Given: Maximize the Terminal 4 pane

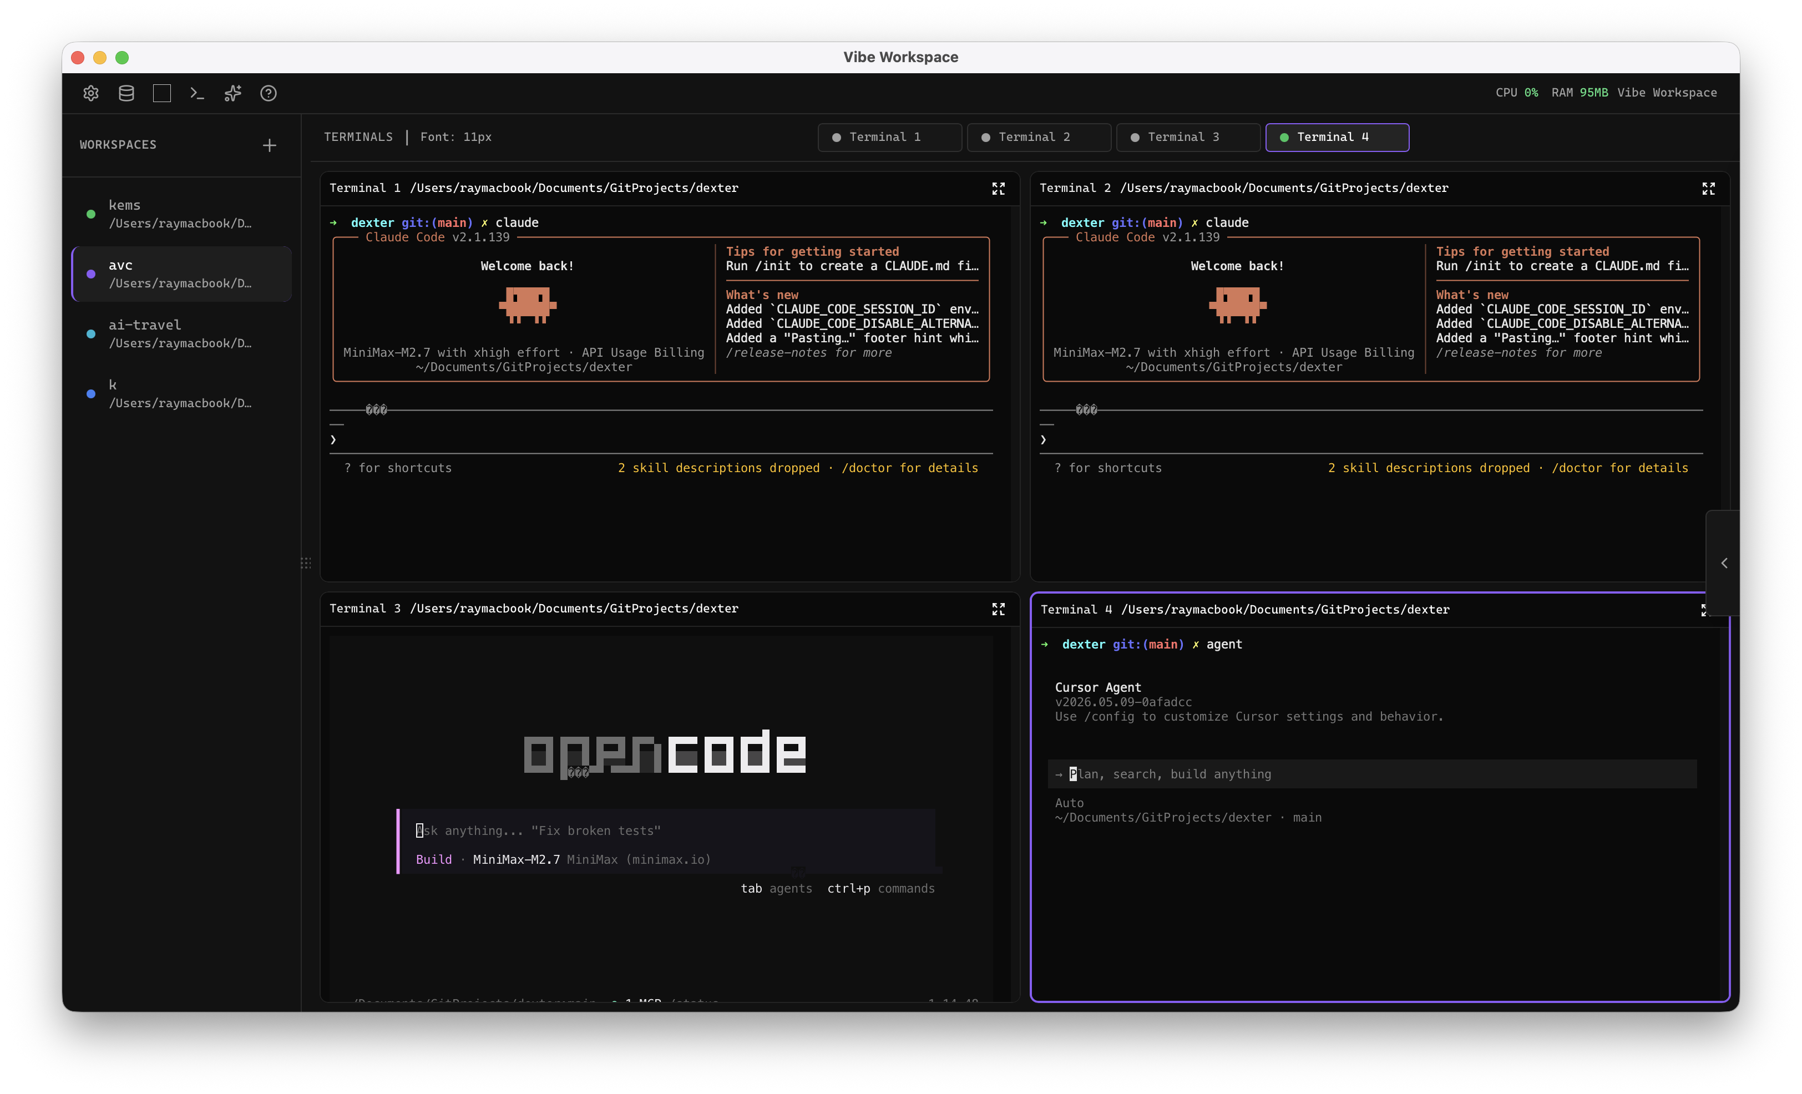Looking at the screenshot, I should click(1705, 610).
